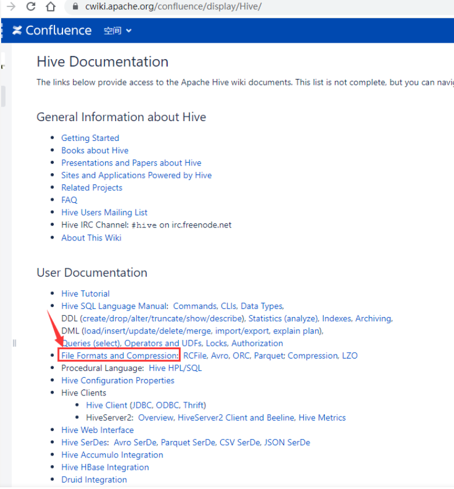
Task: Click 'General Information about Hive' heading
Action: (121, 117)
